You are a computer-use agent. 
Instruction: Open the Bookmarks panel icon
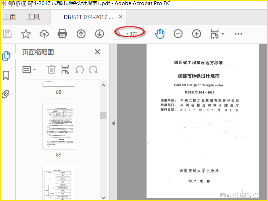coord(6,75)
